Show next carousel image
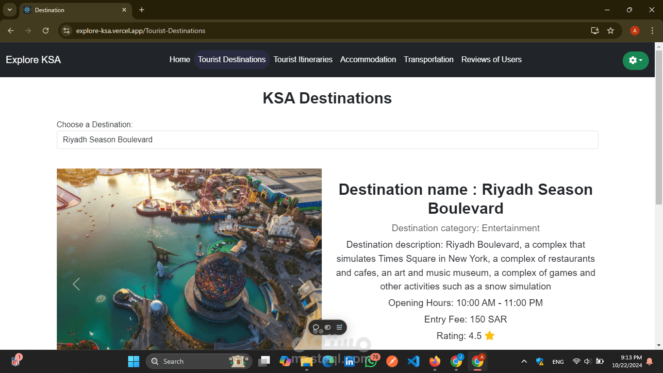Screen dimensions: 663x373 click(x=301, y=284)
